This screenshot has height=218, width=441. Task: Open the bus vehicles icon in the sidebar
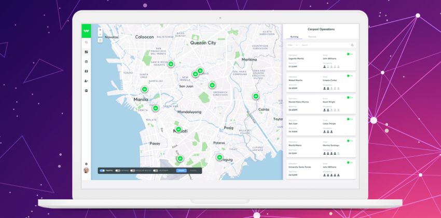86,91
